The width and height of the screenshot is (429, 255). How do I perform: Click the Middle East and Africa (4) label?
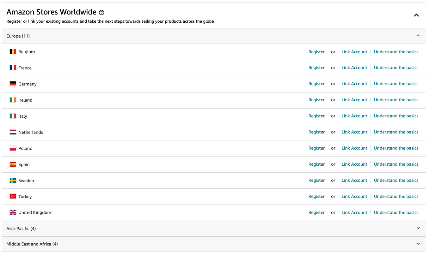pos(32,244)
